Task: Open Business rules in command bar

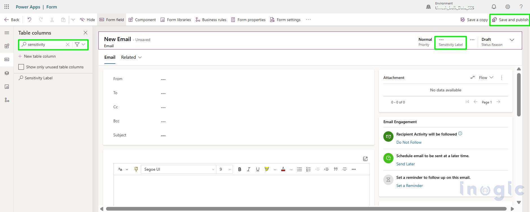Action: pos(211,20)
